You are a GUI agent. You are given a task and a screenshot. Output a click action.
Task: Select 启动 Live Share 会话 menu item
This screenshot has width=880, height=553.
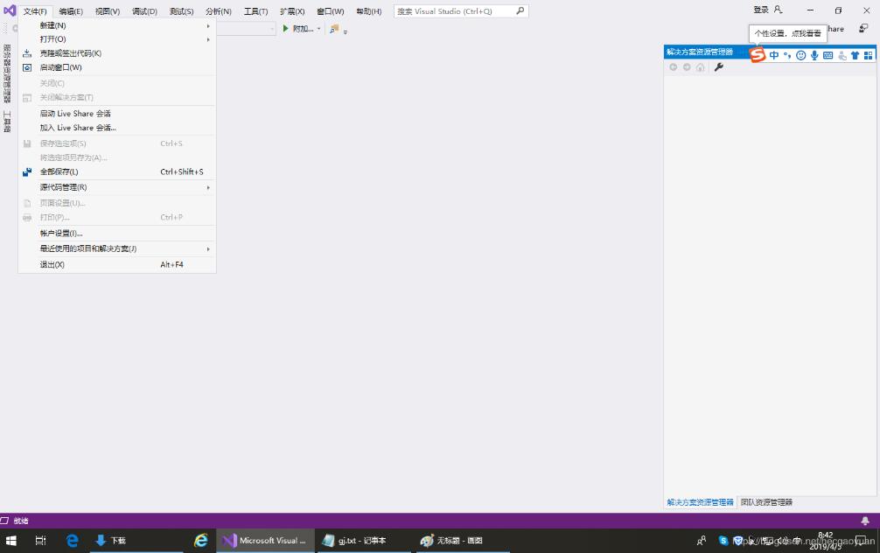[117, 114]
